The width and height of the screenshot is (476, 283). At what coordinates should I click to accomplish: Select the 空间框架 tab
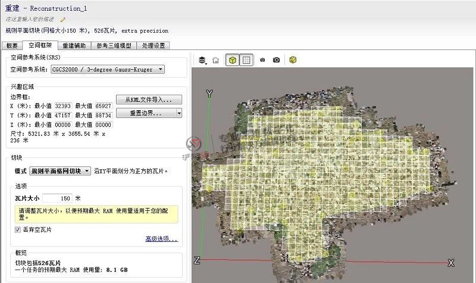[x=40, y=45]
